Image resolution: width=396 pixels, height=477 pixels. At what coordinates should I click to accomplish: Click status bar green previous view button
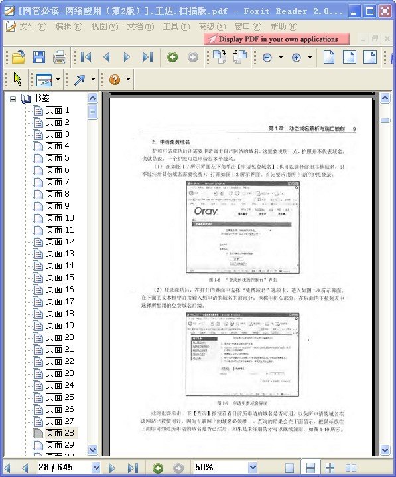pyautogui.click(x=158, y=468)
